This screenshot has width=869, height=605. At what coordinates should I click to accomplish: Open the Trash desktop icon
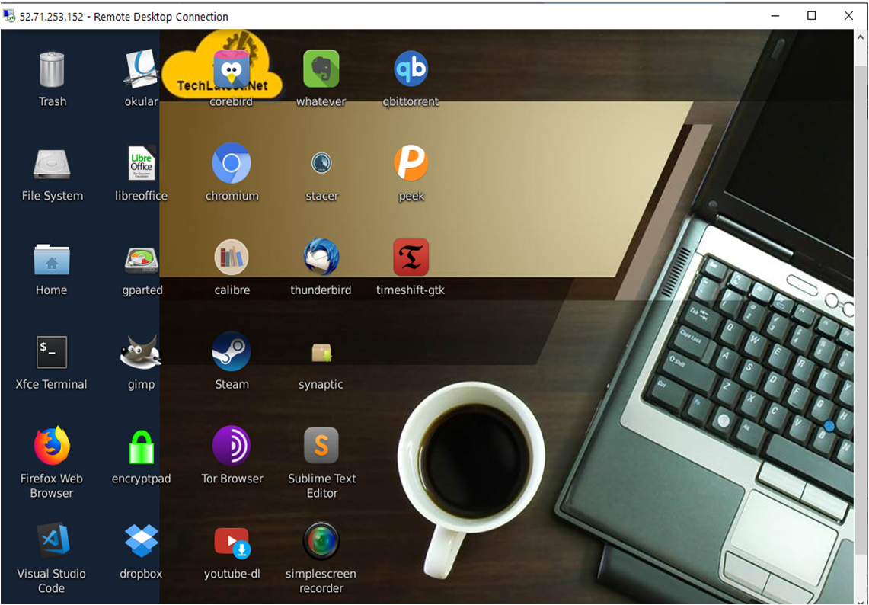[52, 69]
